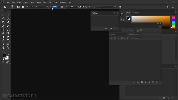Select the Eyedropper tool
This screenshot has width=178, height=100.
(8, 22)
